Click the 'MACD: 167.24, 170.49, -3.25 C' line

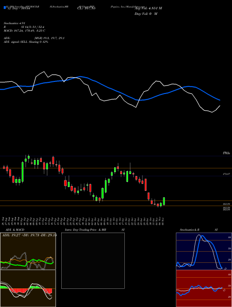[25, 31]
